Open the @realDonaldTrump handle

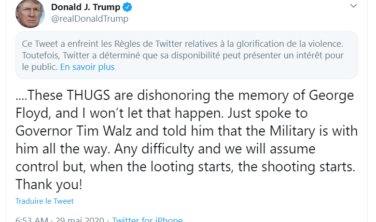[89, 19]
